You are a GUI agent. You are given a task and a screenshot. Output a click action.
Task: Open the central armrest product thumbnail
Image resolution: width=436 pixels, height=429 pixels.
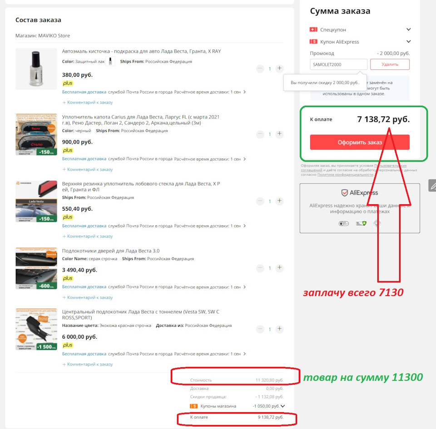(36, 329)
